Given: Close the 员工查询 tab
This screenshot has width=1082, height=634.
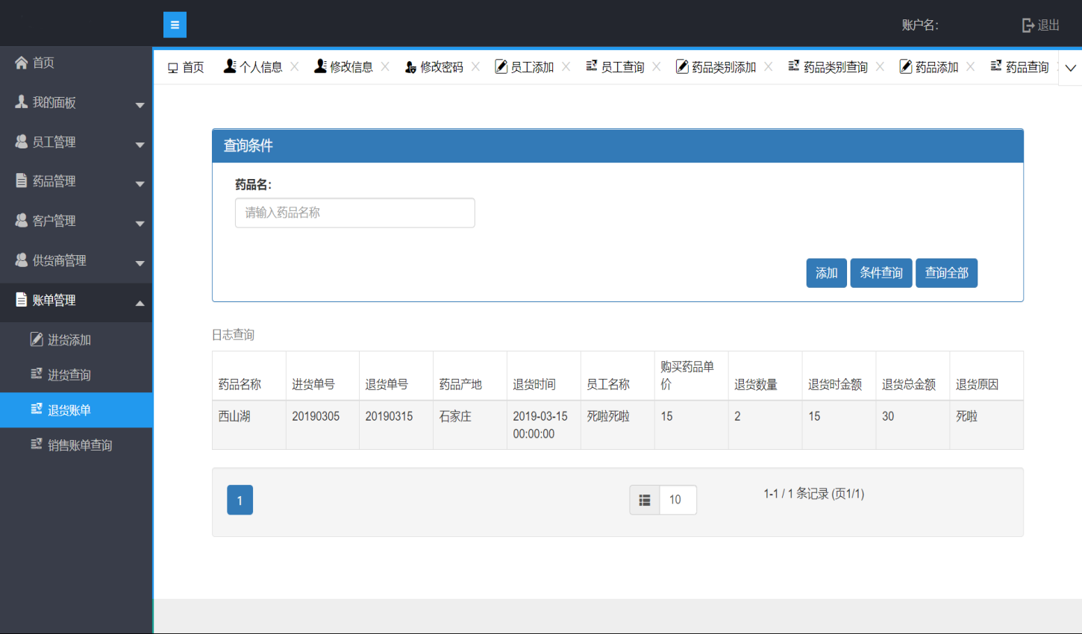Looking at the screenshot, I should pos(657,66).
